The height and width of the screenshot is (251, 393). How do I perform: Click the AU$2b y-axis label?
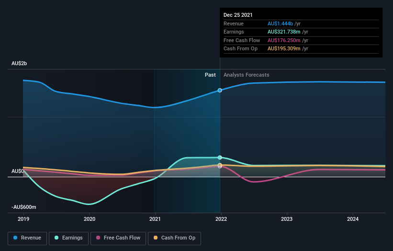pos(19,63)
